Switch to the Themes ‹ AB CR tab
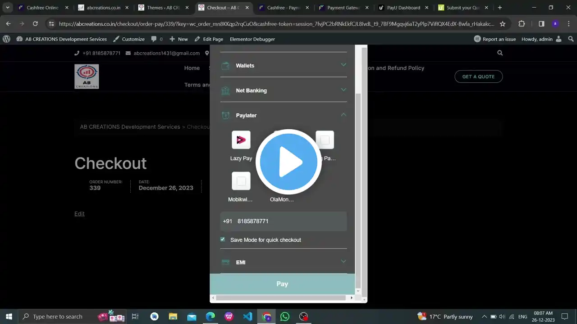Image resolution: width=577 pixels, height=324 pixels. point(163,8)
